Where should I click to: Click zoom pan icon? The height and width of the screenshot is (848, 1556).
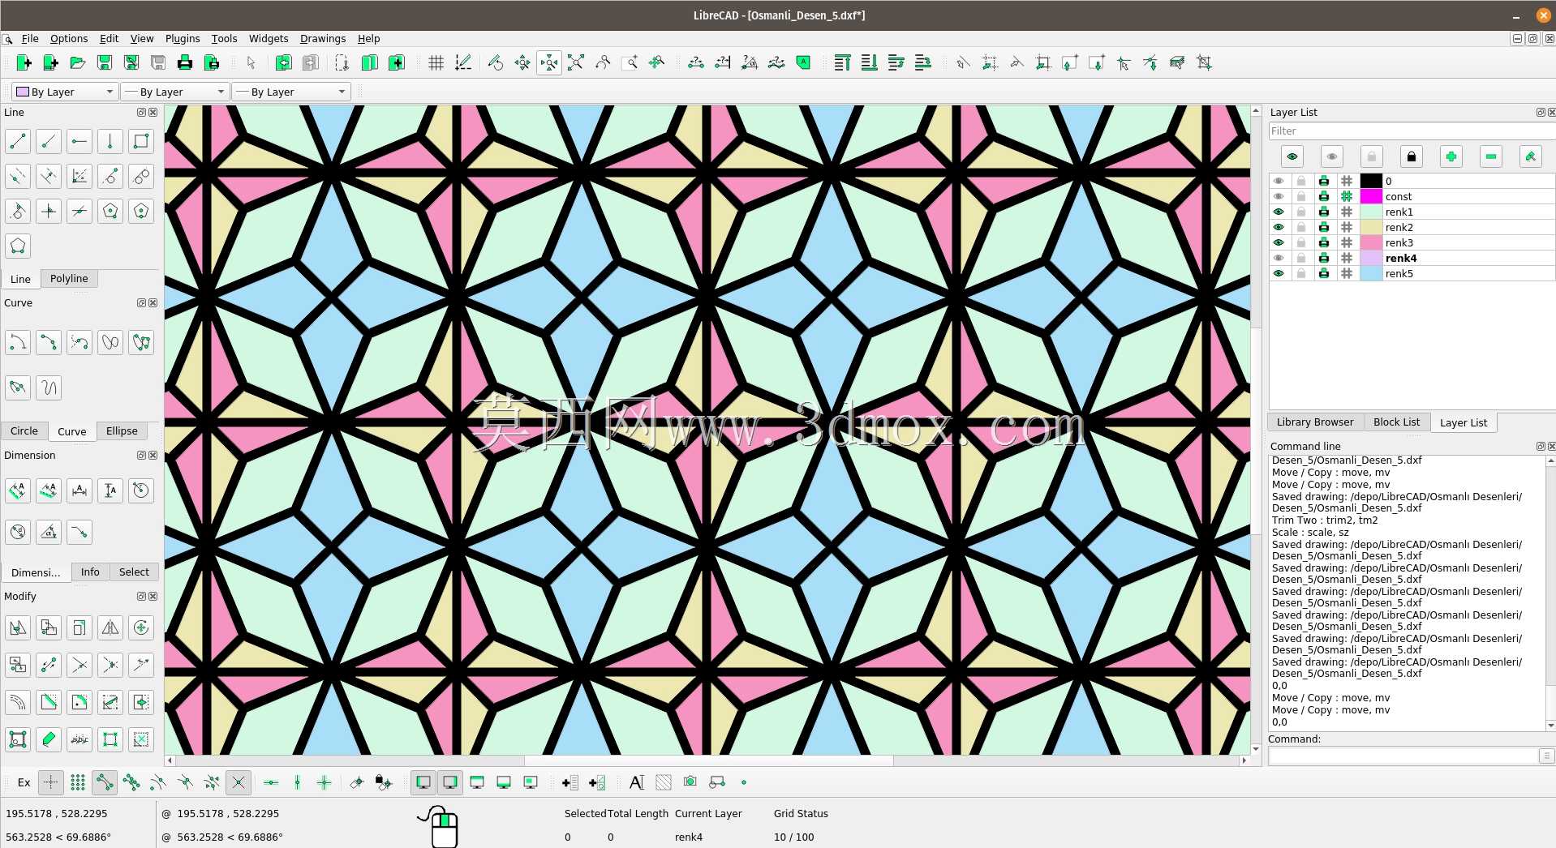(656, 62)
